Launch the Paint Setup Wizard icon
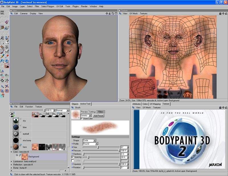 coord(7,22)
